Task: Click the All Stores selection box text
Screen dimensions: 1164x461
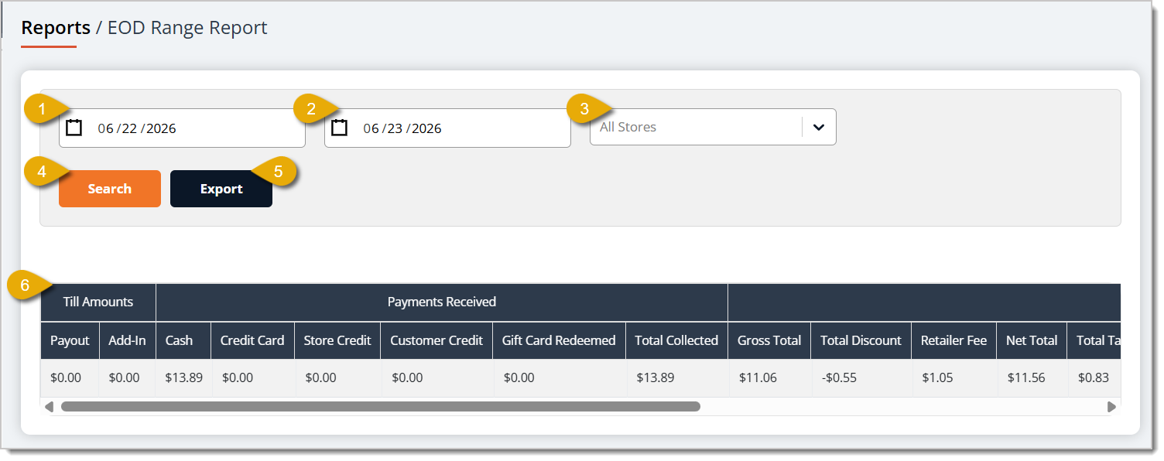Action: click(x=628, y=127)
